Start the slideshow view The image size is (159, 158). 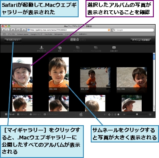click(51, 114)
